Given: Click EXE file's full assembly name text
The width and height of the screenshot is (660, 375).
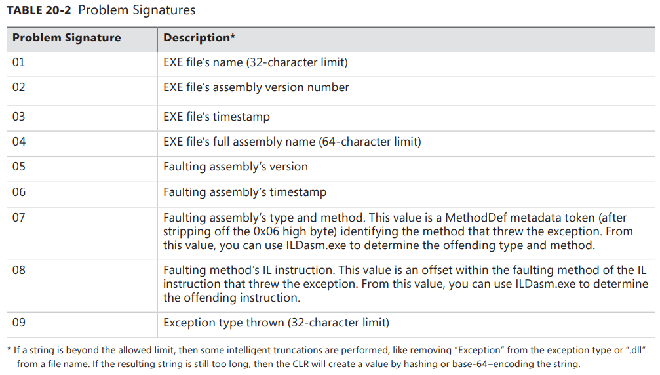Looking at the screenshot, I should pyautogui.click(x=292, y=142).
